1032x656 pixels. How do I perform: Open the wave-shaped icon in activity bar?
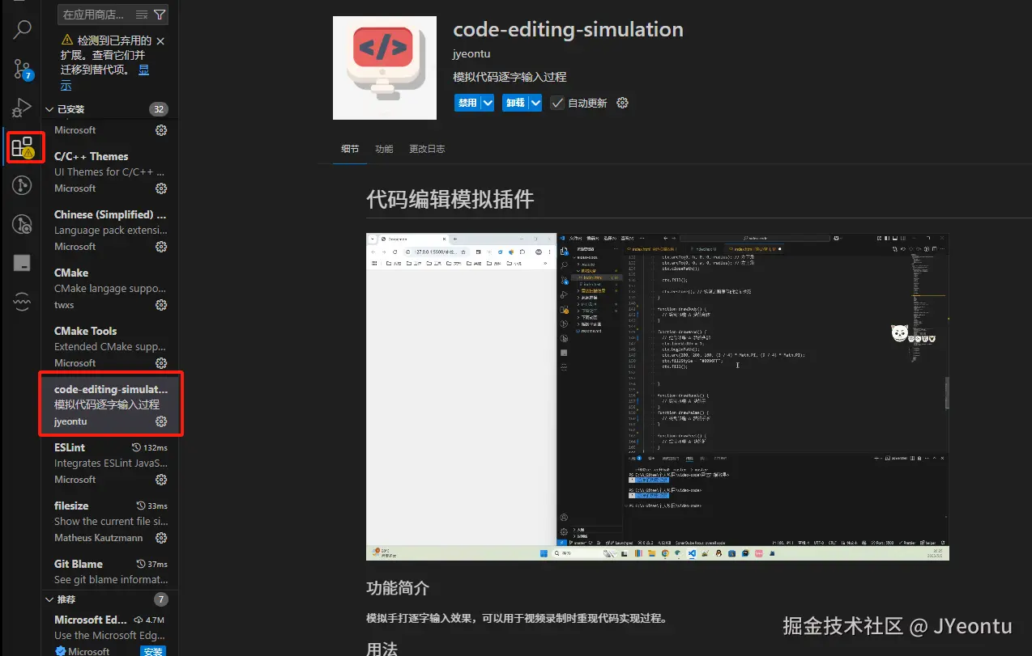23,302
